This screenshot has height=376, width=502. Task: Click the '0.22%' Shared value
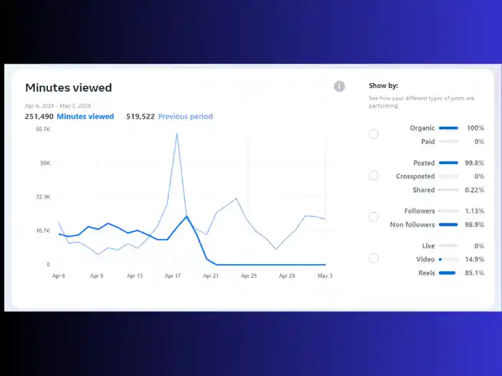pyautogui.click(x=475, y=190)
